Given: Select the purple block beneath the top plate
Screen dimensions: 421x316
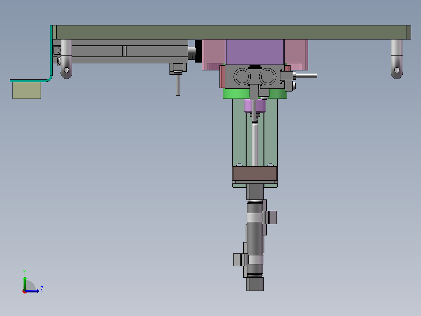Looking at the screenshot, I should 255,52.
